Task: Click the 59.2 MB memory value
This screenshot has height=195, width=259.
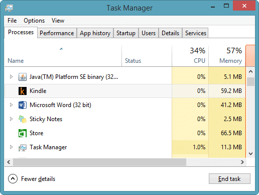Action: (231, 91)
